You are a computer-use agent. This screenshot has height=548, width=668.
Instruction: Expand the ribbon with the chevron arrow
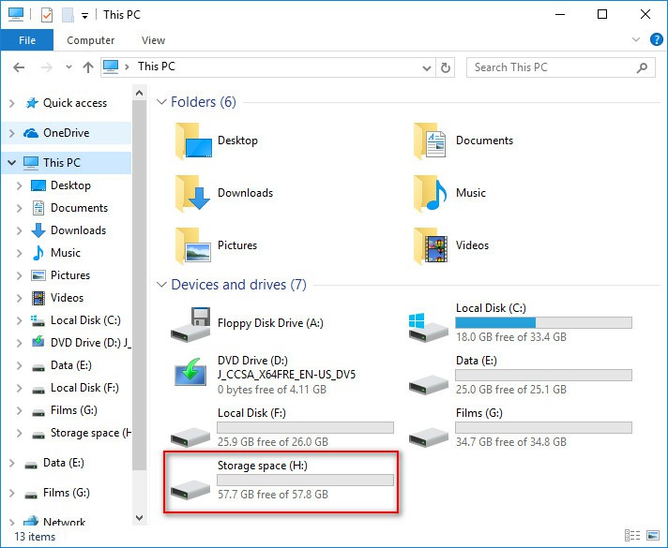[x=635, y=39]
